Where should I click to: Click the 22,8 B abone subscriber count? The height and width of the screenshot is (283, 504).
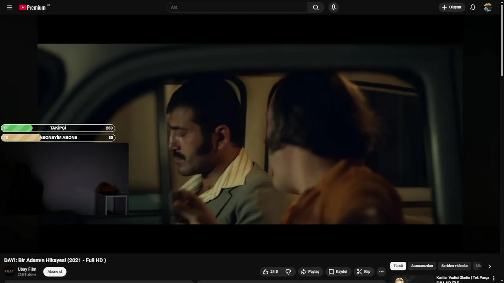click(x=27, y=275)
